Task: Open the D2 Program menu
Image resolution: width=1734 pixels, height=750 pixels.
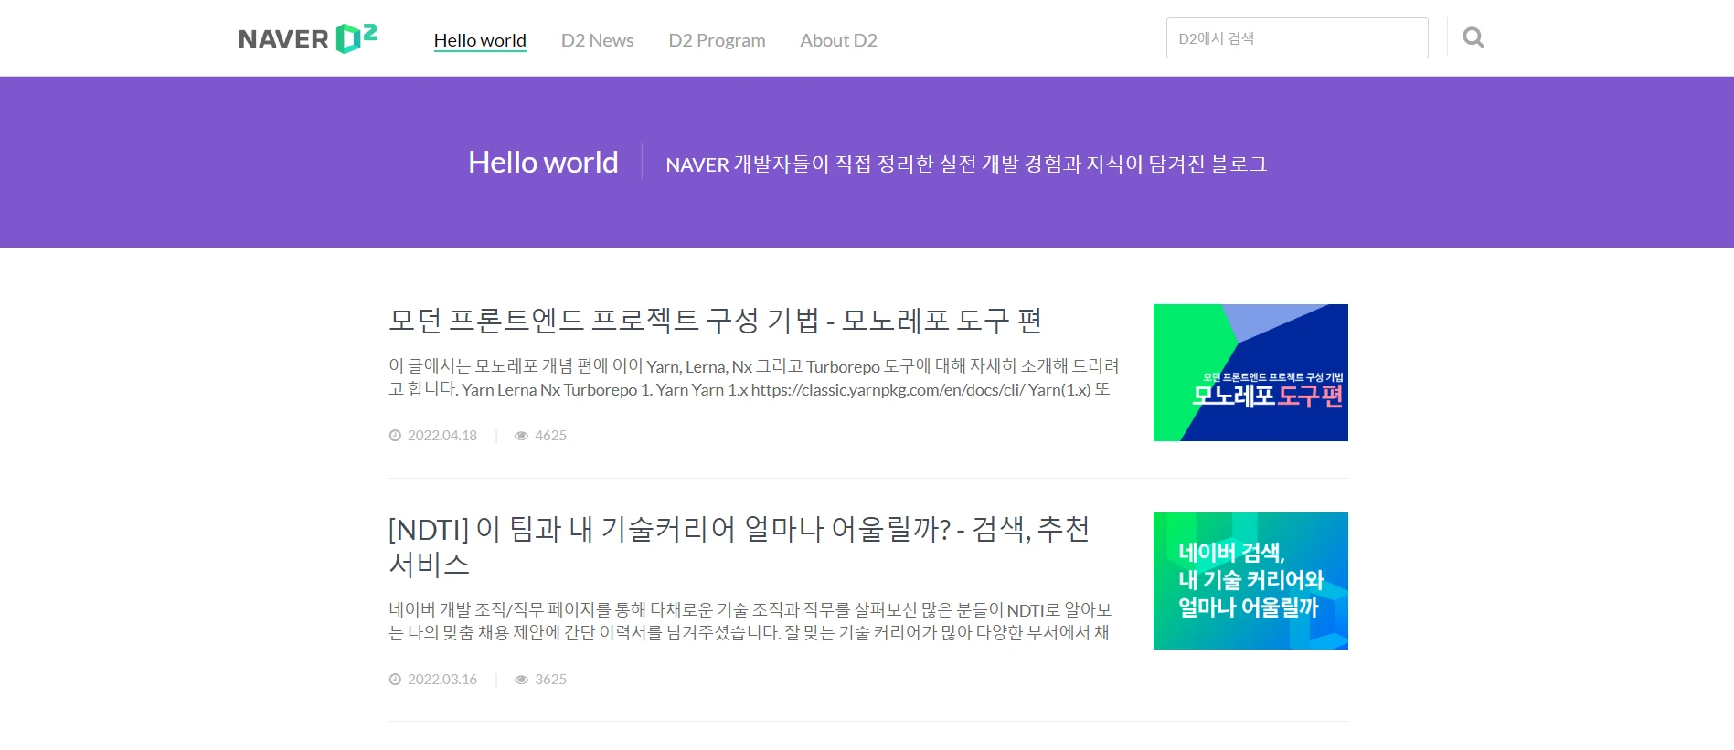Action: point(717,40)
